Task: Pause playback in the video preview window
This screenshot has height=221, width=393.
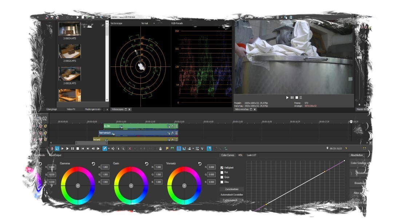Action: pyautogui.click(x=292, y=98)
